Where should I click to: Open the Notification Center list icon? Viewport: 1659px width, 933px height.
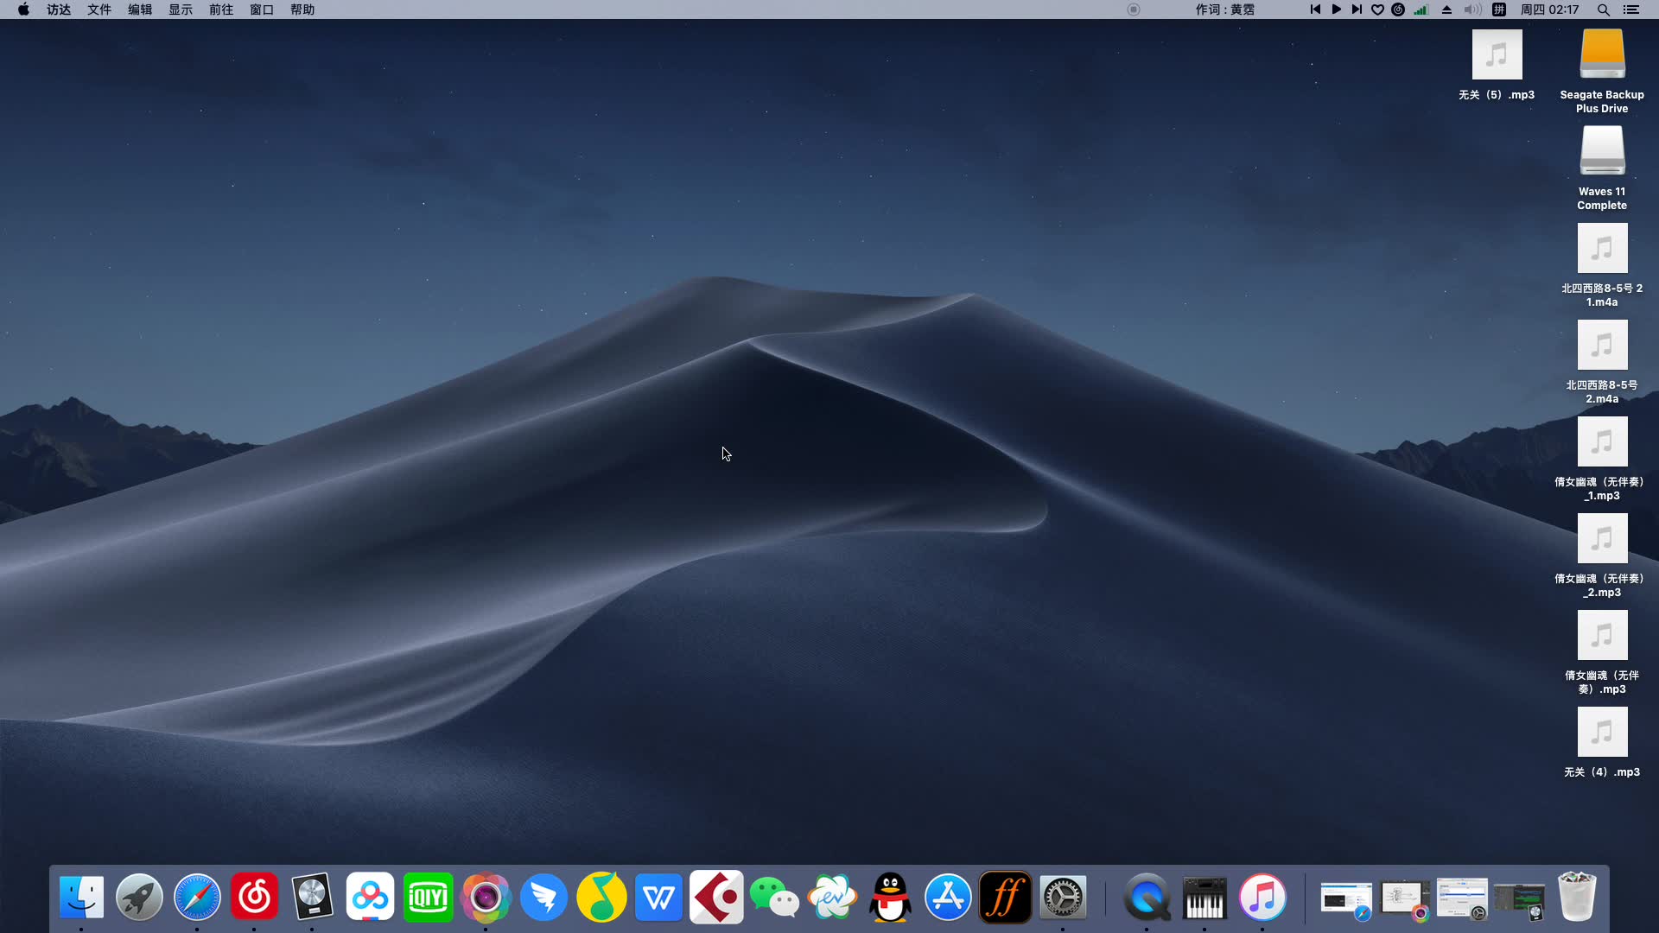click(1630, 10)
